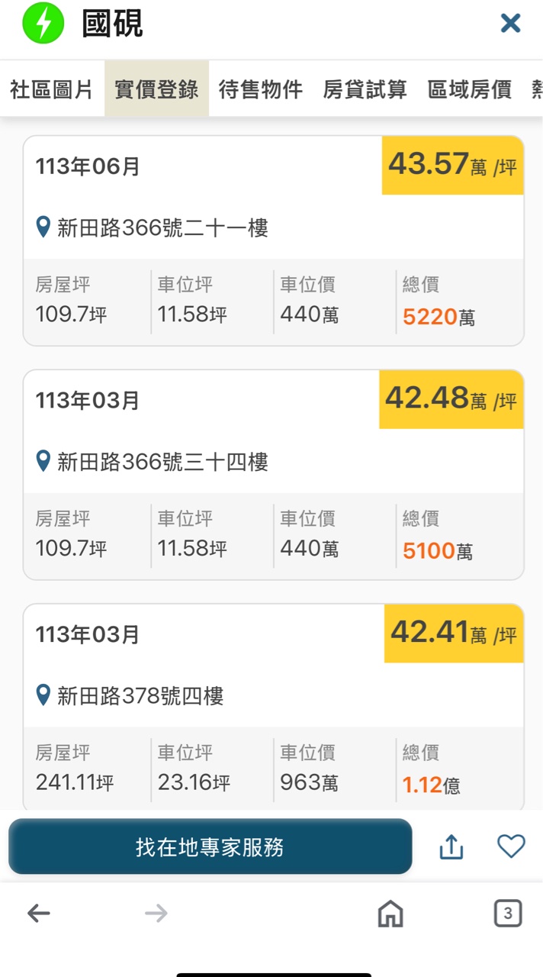This screenshot has height=977, width=543.
Task: Go back with the browser arrow
Action: click(x=38, y=913)
